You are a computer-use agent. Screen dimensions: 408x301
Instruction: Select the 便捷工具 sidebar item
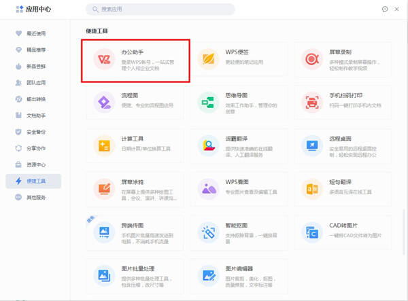pos(33,181)
